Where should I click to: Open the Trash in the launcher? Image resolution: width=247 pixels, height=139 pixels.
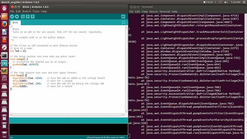click(x=4, y=134)
